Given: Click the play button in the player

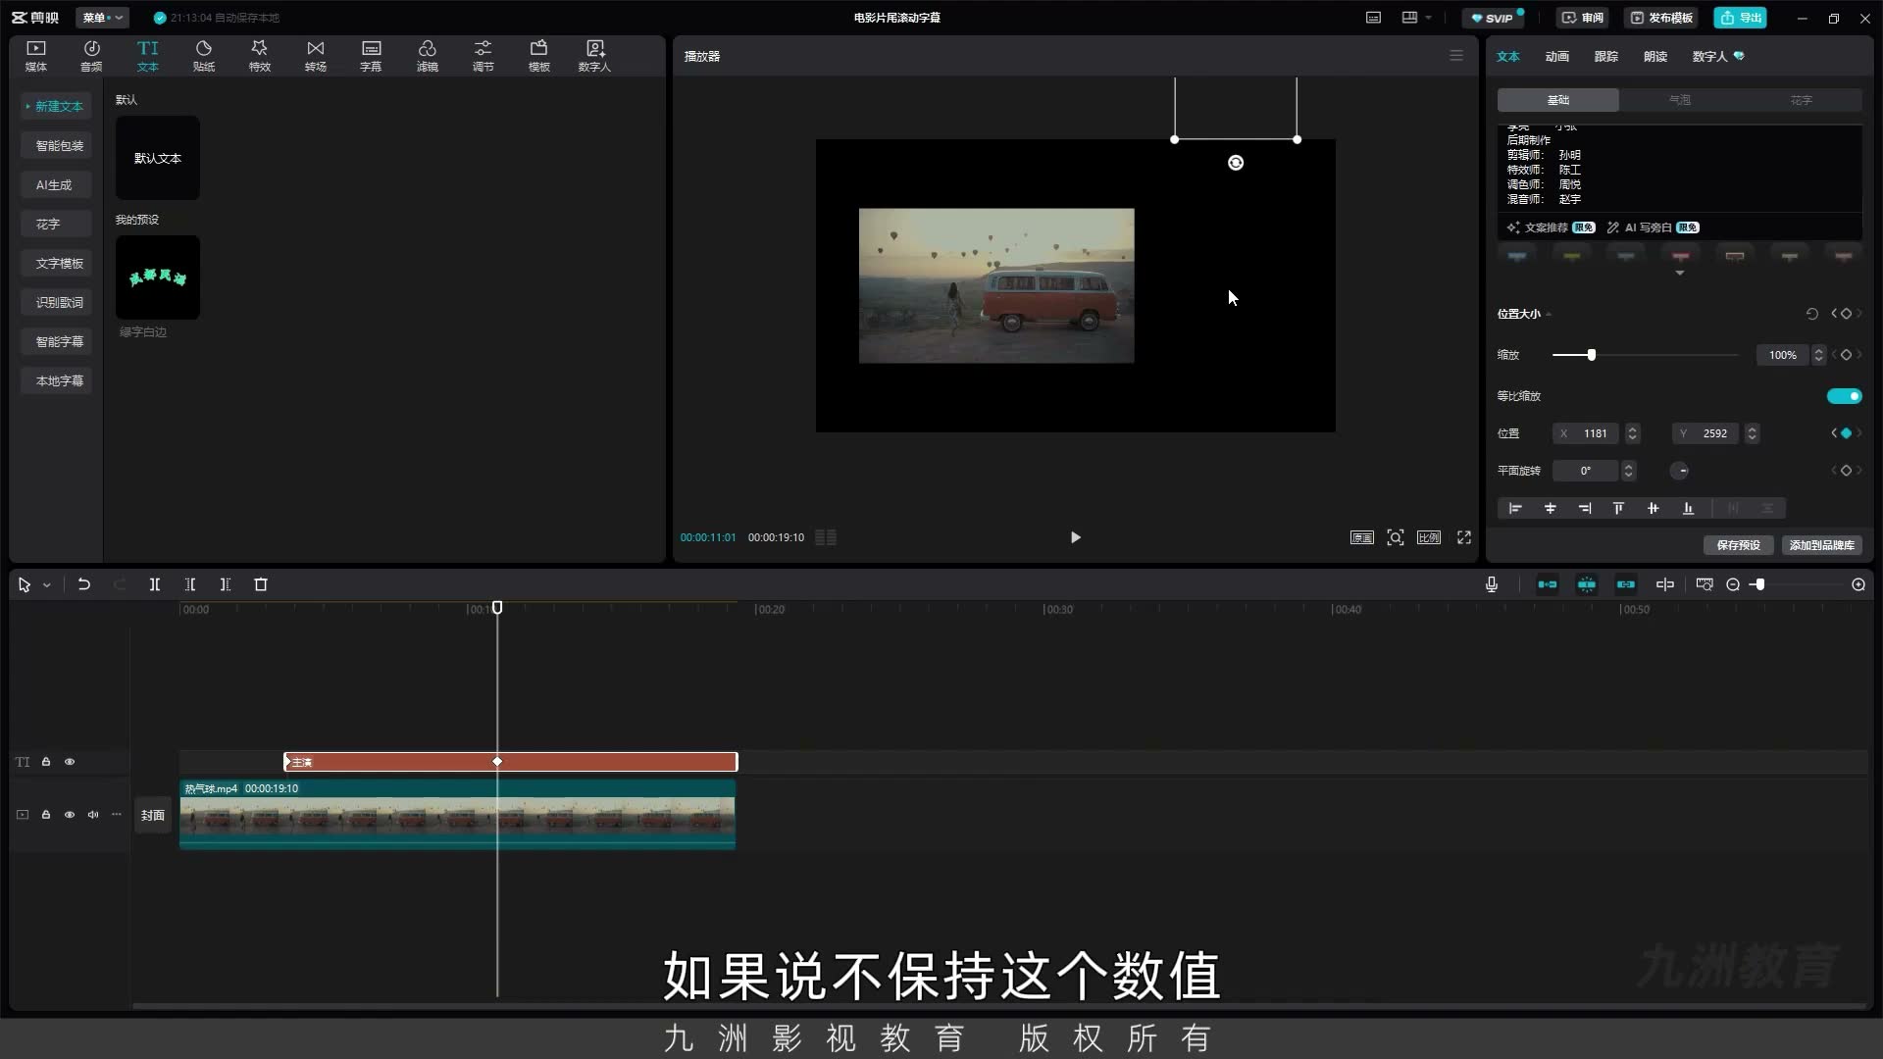Looking at the screenshot, I should pos(1075,537).
